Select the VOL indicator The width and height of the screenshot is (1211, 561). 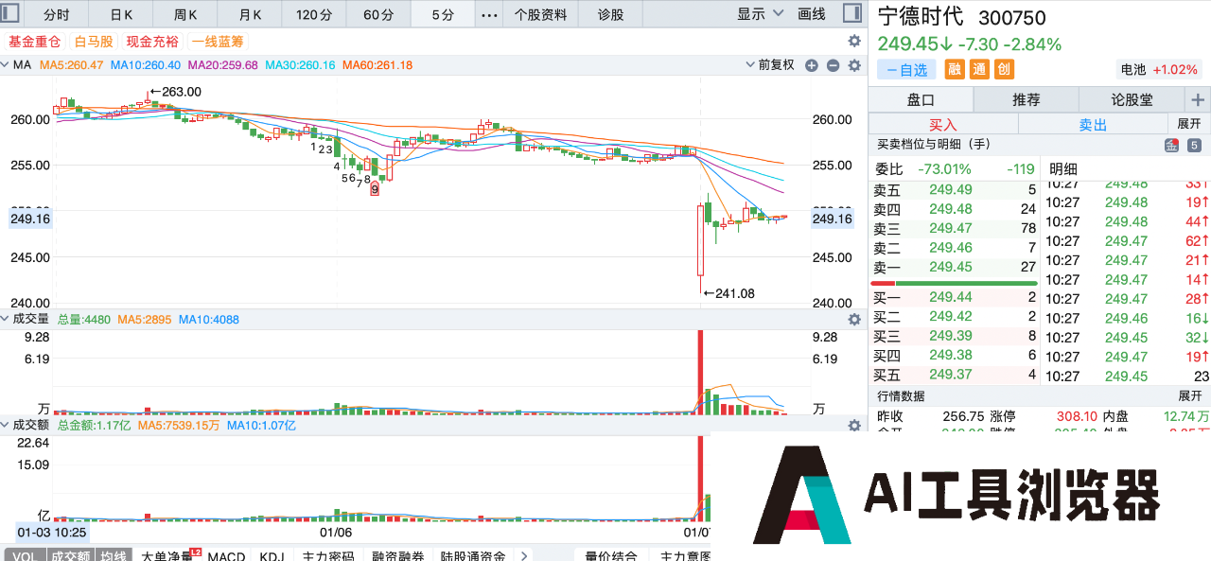[25, 555]
